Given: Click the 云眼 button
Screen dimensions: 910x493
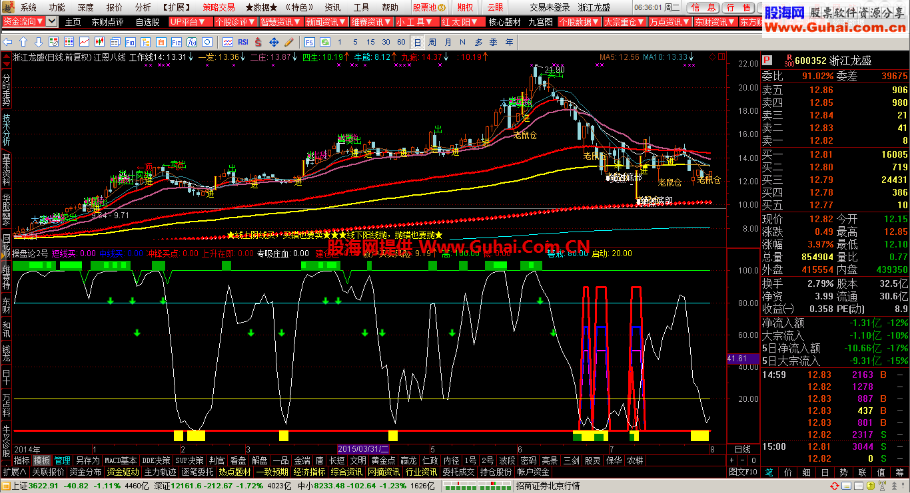Looking at the screenshot, I should pos(495,7).
